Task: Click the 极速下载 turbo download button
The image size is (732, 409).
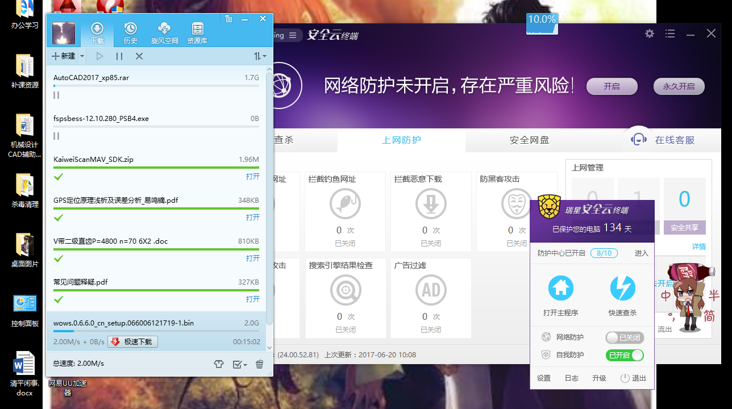Action: (133, 342)
